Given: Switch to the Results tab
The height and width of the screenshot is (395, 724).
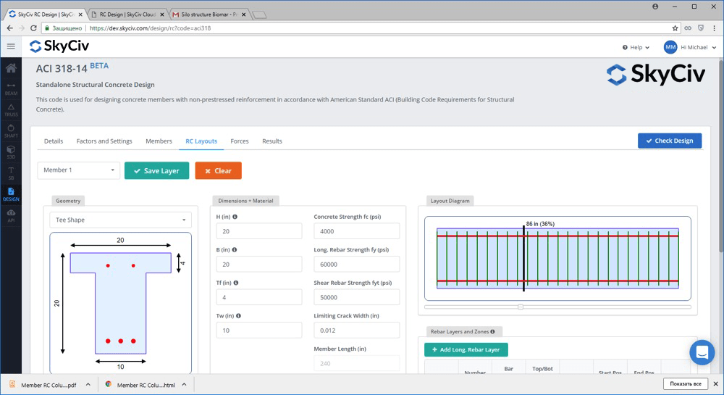Looking at the screenshot, I should point(272,141).
